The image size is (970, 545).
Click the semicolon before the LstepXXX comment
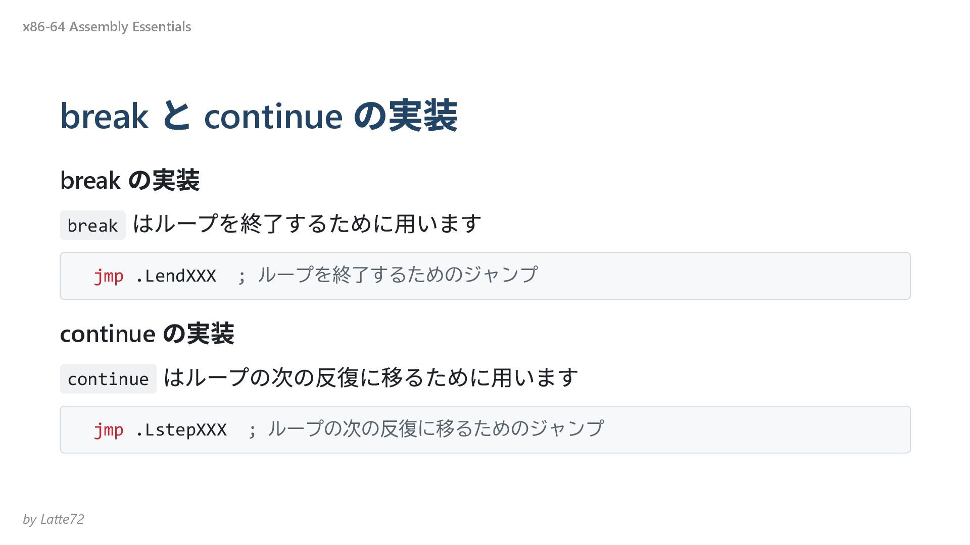click(252, 431)
